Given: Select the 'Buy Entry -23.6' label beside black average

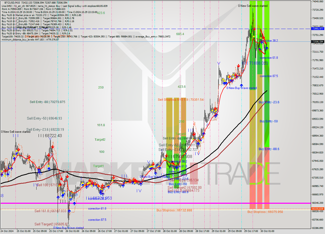Looking at the screenshot, I should 269,102.
